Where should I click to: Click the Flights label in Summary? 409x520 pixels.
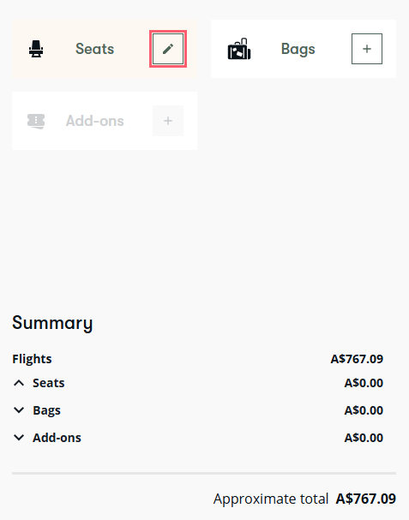coord(32,359)
